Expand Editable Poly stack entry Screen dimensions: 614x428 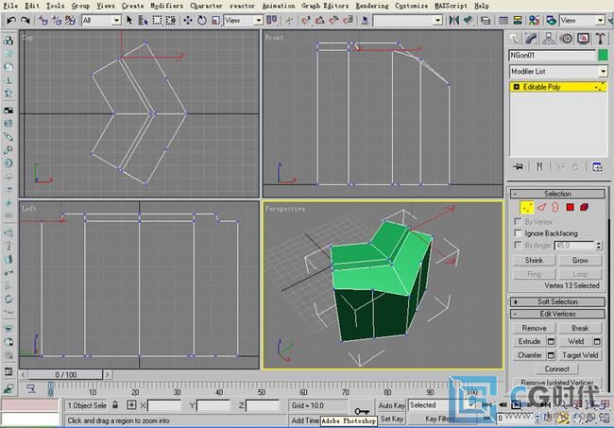click(x=516, y=87)
